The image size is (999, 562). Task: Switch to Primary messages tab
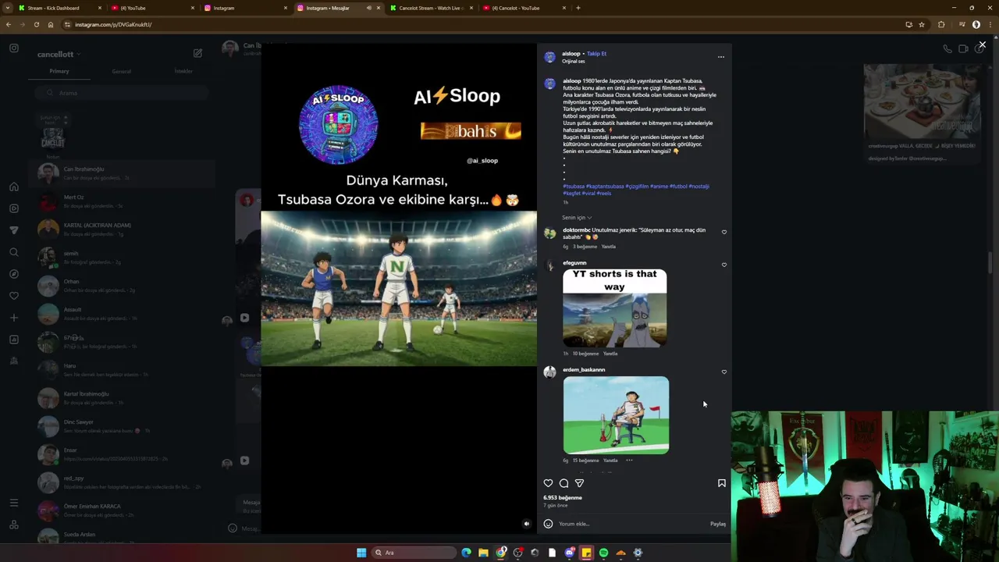[59, 71]
